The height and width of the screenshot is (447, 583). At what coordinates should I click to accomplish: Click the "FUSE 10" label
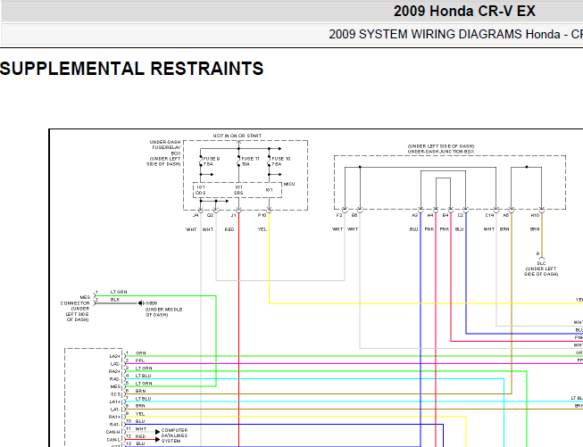pos(281,159)
